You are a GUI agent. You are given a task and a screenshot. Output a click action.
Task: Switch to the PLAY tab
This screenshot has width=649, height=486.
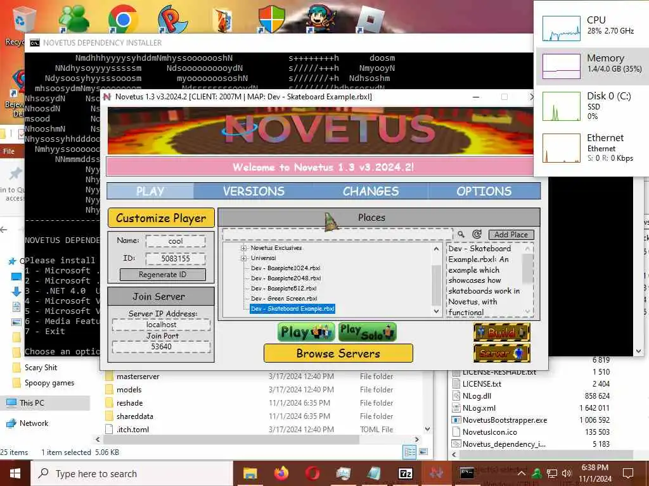[x=150, y=191]
